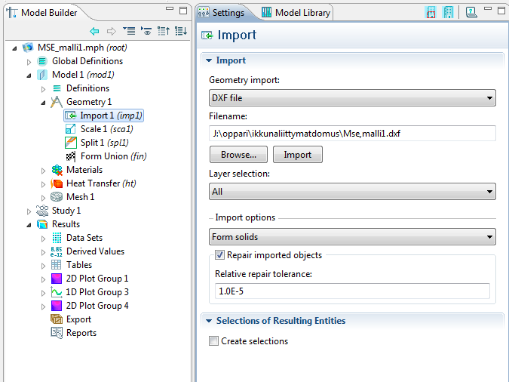Click the Study 1 node icon
The width and height of the screenshot is (509, 382).
[x=42, y=211]
